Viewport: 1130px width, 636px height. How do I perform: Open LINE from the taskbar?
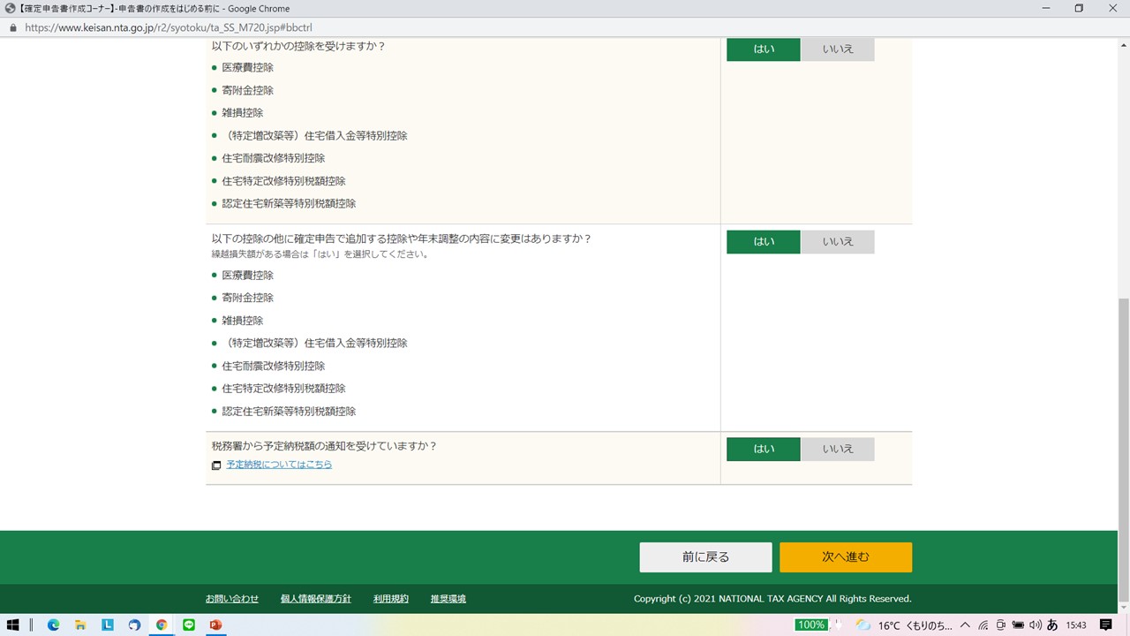[188, 625]
